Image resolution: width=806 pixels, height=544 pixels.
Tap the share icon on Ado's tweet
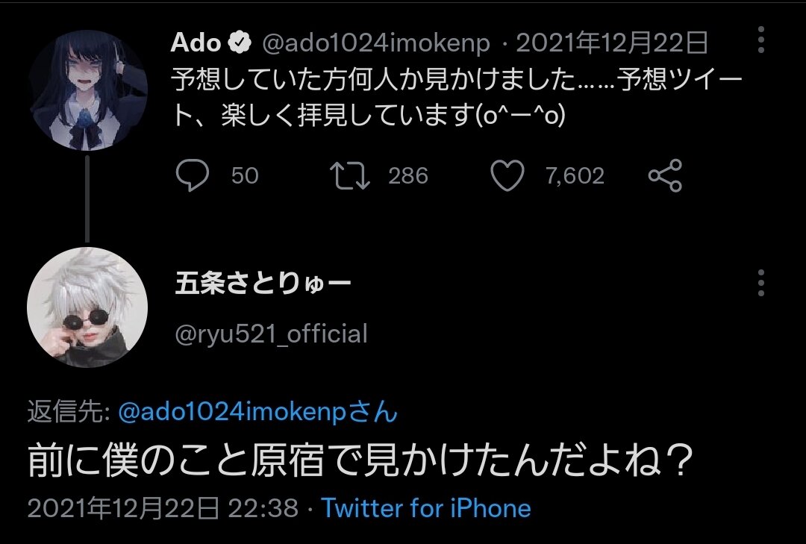point(664,175)
